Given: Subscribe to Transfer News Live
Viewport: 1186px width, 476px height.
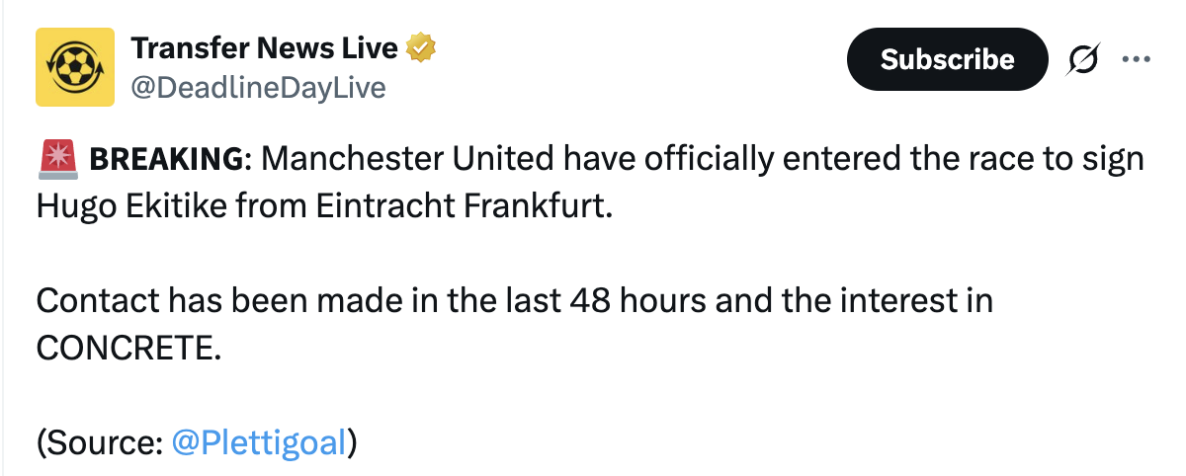Looking at the screenshot, I should tap(947, 60).
